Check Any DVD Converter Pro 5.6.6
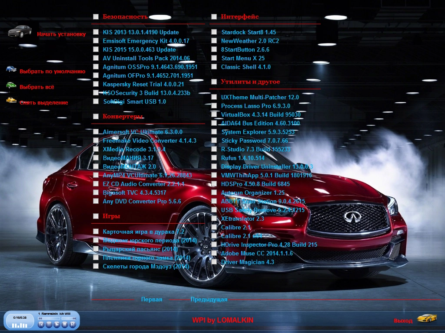Viewport: 445px width, 333px height. [x=96, y=201]
